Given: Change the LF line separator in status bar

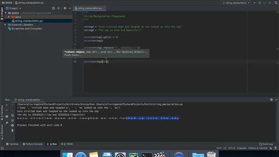Looking at the screenshot, I should pos(225,148).
